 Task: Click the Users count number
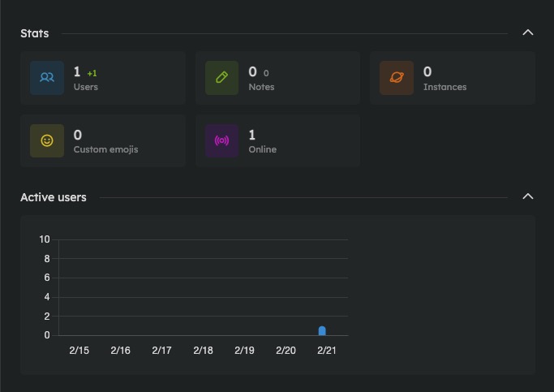click(77, 72)
